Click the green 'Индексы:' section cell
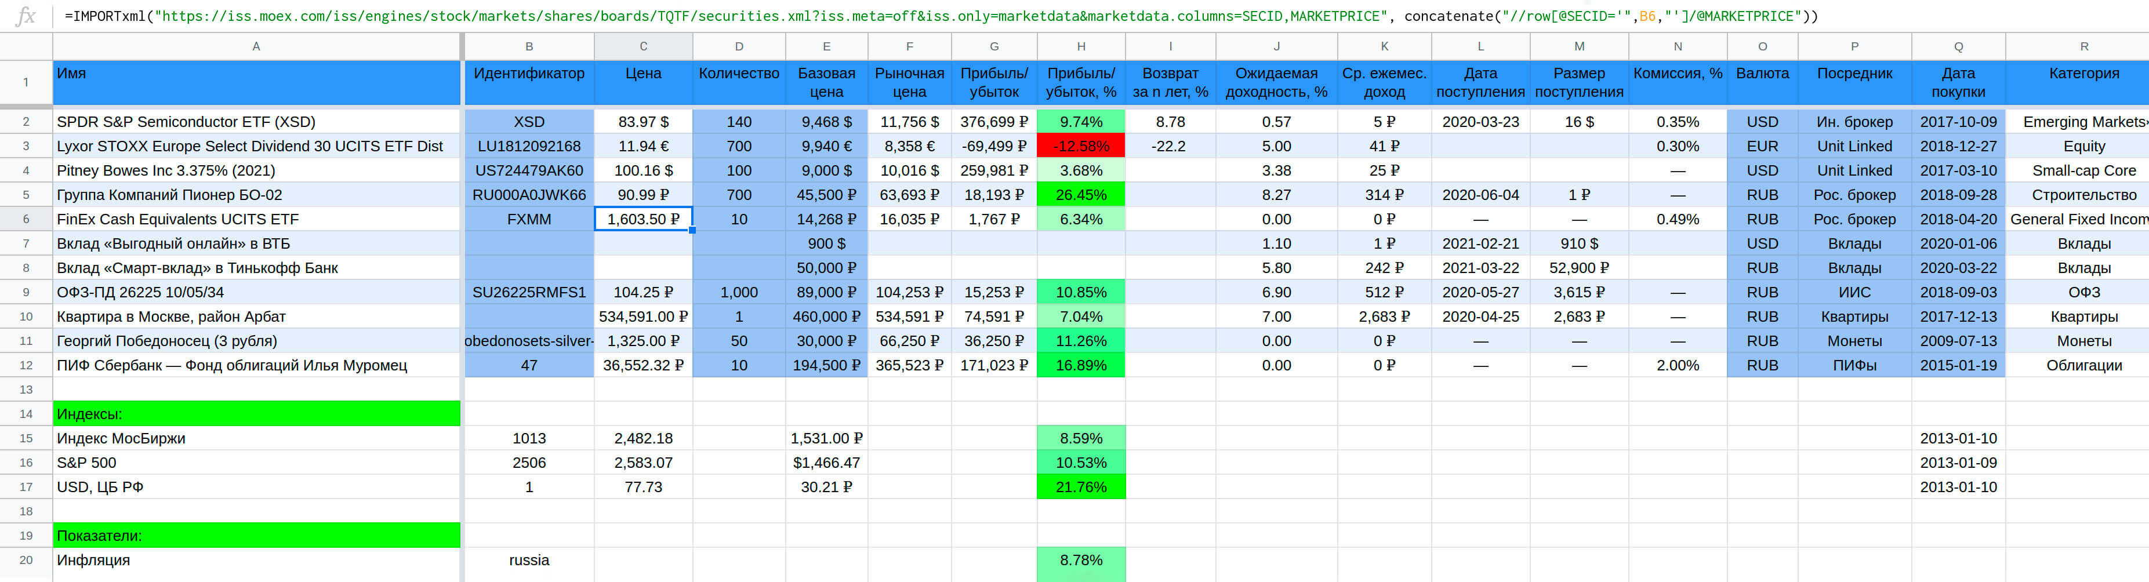 coord(256,414)
